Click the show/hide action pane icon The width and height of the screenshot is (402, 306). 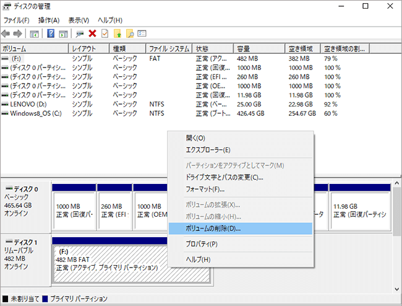[63, 33]
